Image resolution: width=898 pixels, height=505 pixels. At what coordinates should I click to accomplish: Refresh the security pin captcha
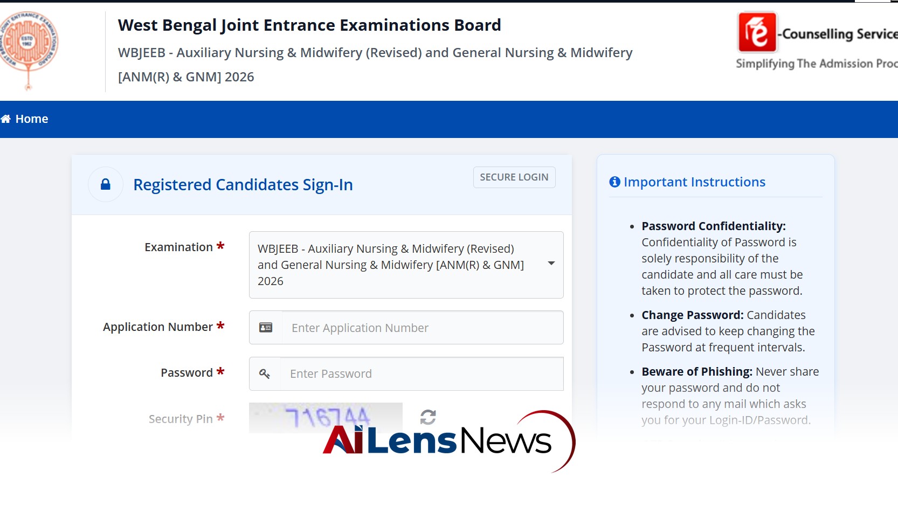point(428,417)
